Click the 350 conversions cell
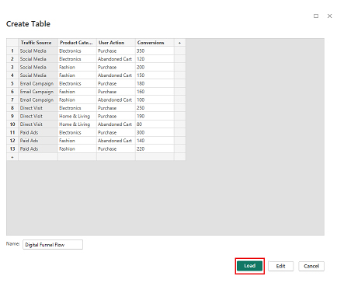 coord(155,51)
